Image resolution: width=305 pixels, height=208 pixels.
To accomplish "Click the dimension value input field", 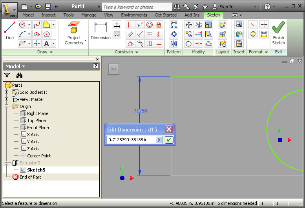I will tap(131, 140).
